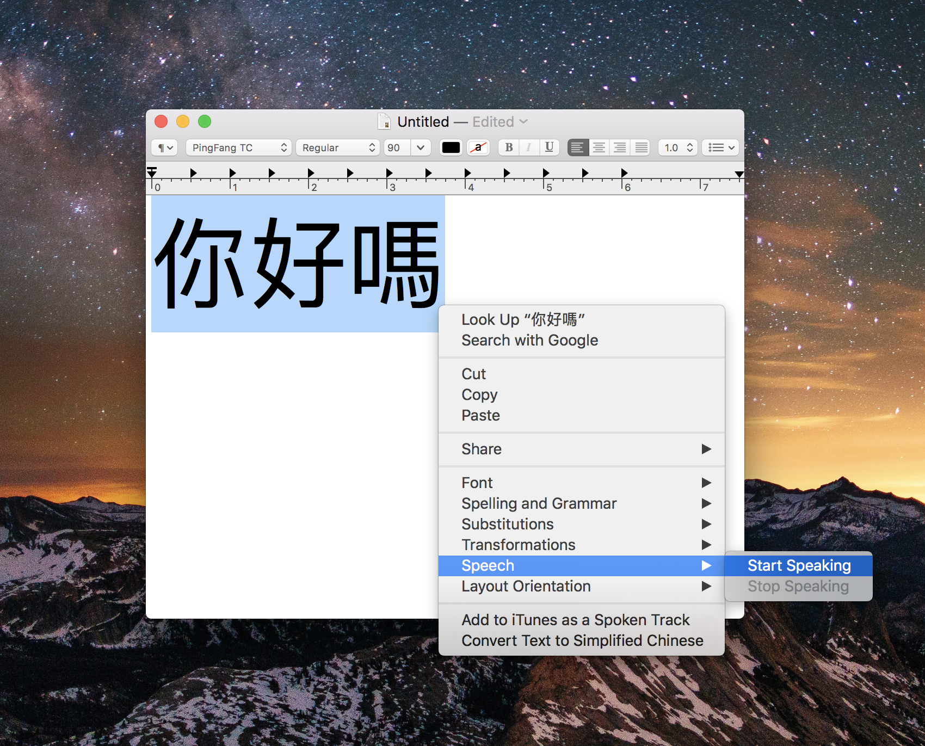
Task: Right align the selected text
Action: pyautogui.click(x=619, y=147)
